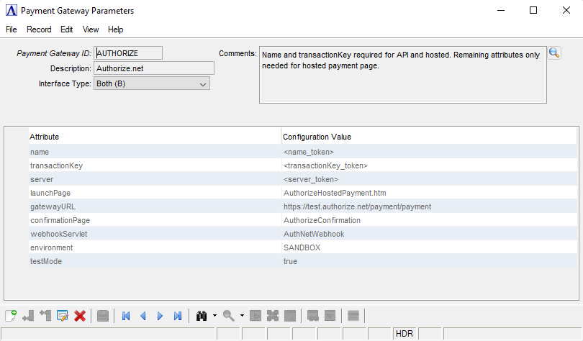The image size is (583, 341).
Task: Click the red X delete icon
Action: [80, 316]
